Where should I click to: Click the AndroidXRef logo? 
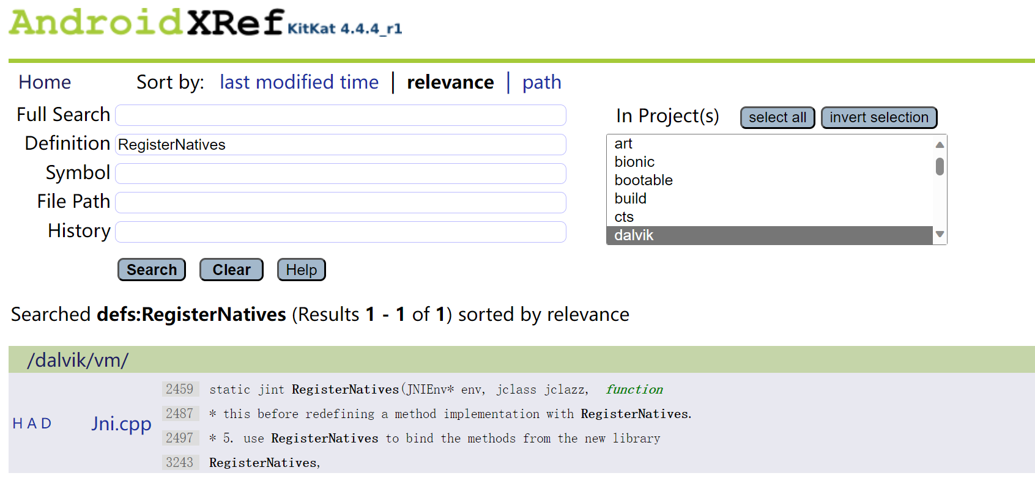147,22
